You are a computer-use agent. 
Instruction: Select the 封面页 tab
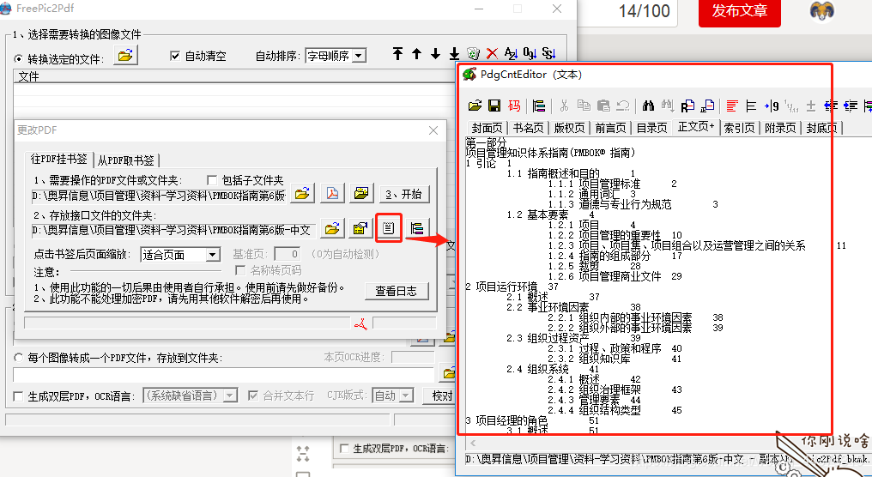[x=487, y=128]
